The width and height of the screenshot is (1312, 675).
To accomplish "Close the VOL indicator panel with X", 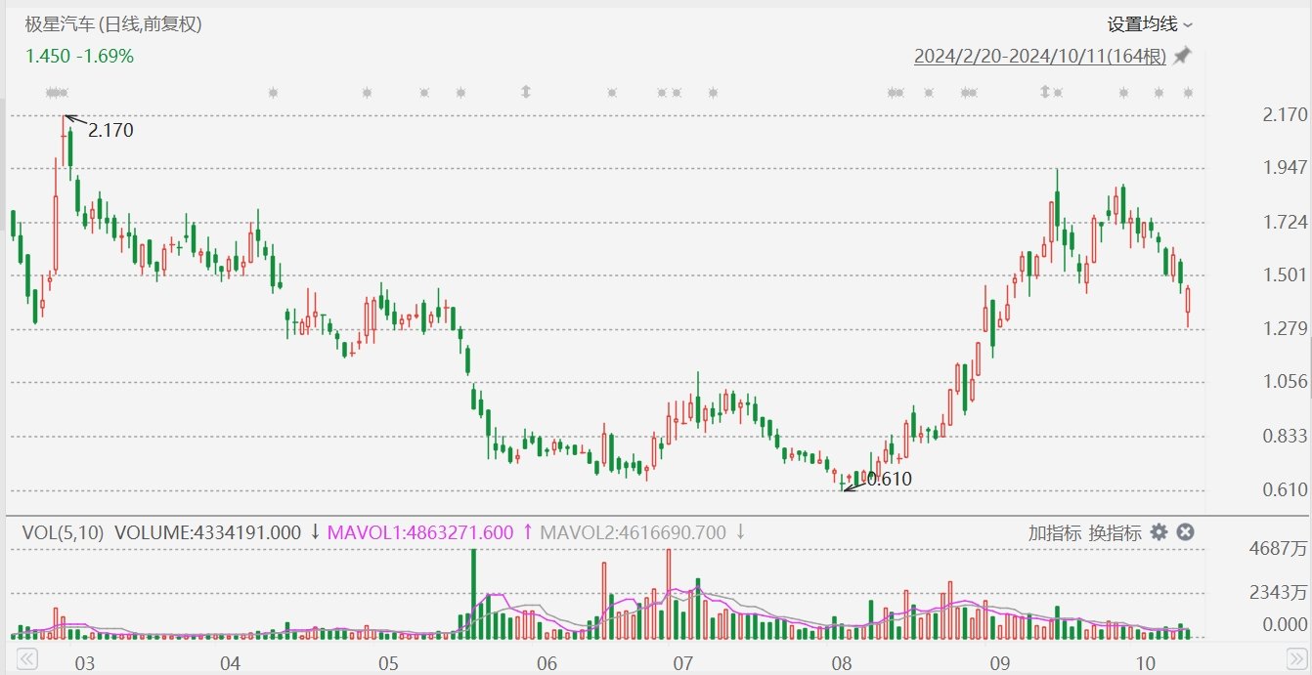I will point(1185,532).
